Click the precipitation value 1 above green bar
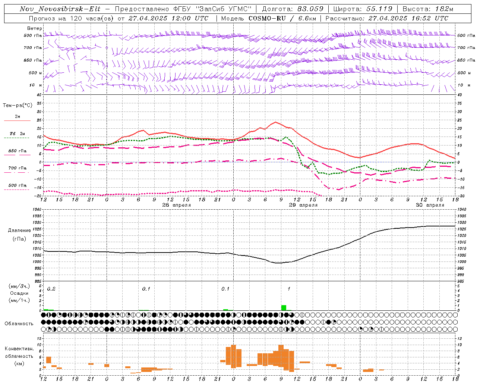The height and width of the screenshot is (382, 477). [289, 289]
